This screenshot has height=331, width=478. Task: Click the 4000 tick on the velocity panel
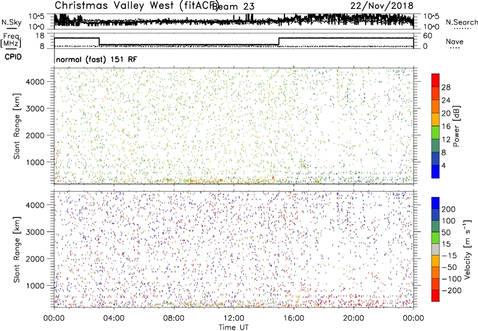tap(35, 205)
